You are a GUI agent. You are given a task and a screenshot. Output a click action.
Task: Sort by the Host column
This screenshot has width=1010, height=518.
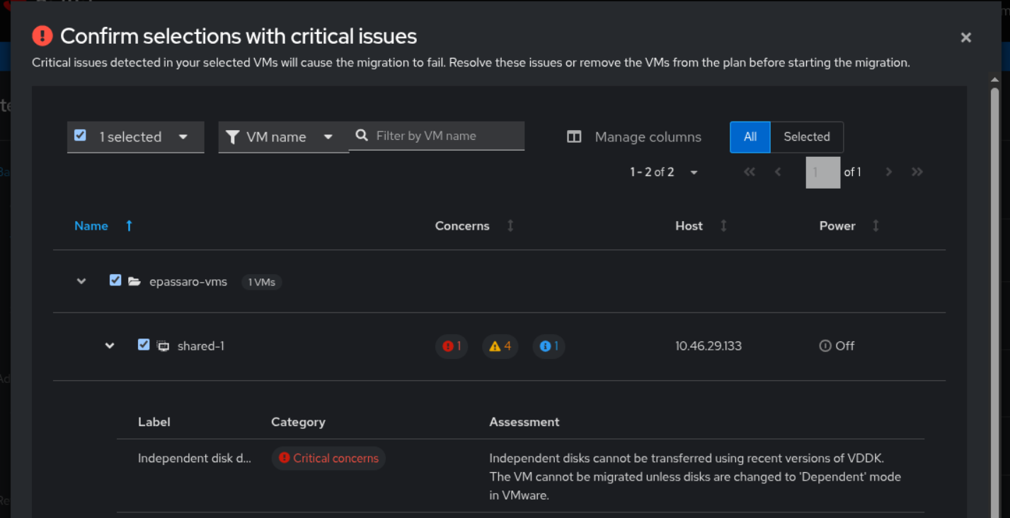point(723,226)
